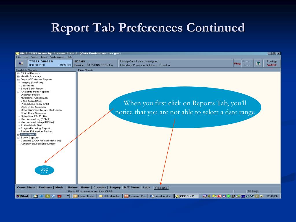Expand the Dept. of Defense Reports node
The image size is (296, 222).
18,79
